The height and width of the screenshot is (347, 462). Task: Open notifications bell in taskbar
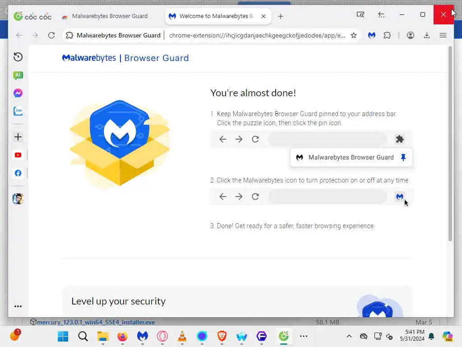tap(432, 336)
